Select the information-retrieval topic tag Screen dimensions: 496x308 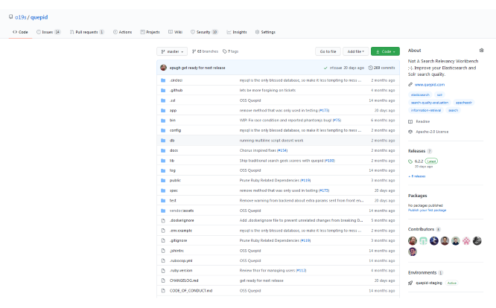pyautogui.click(x=426, y=110)
